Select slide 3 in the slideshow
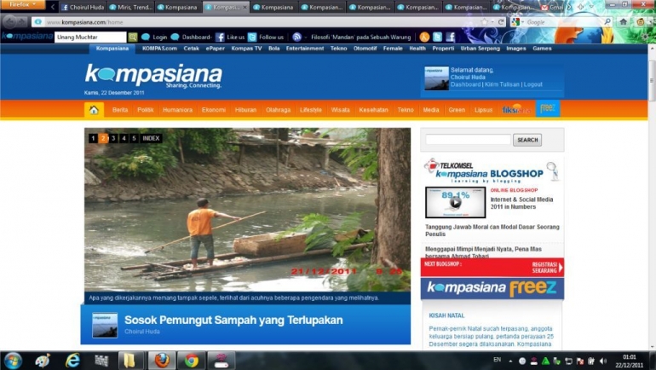656x370 pixels. tap(113, 138)
